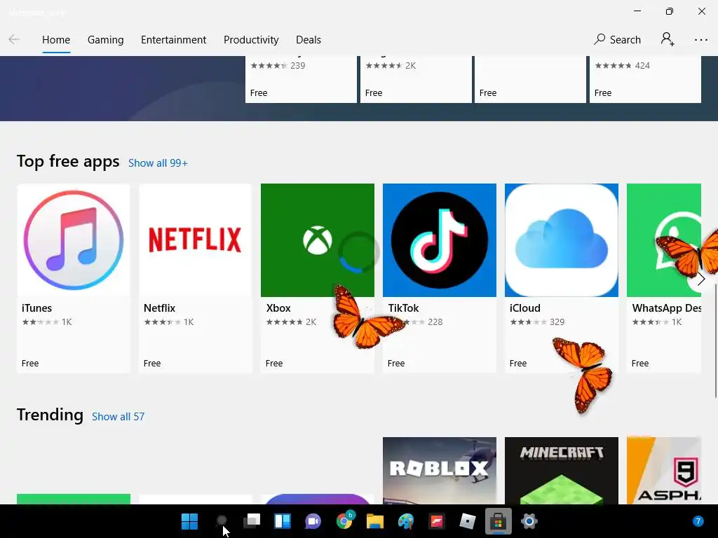
Task: Click the sign-in account icon
Action: (x=668, y=39)
